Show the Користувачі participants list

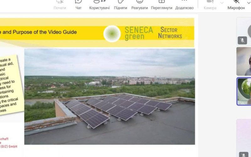[x=99, y=5]
